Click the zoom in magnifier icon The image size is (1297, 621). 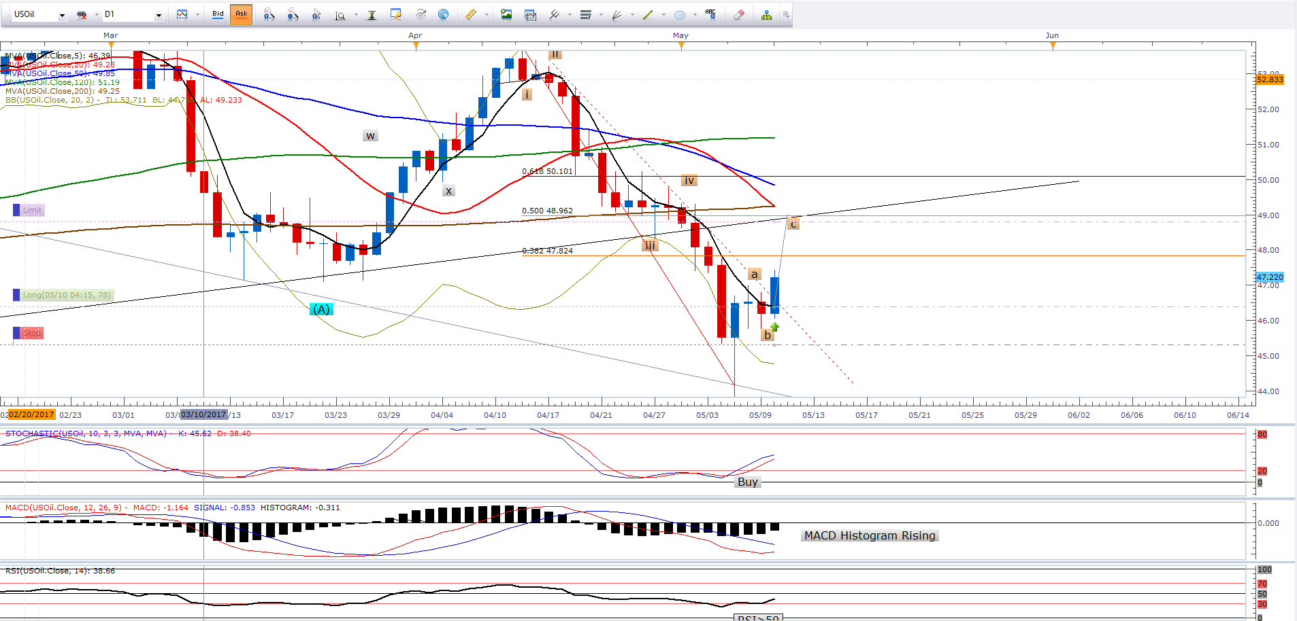tap(269, 14)
